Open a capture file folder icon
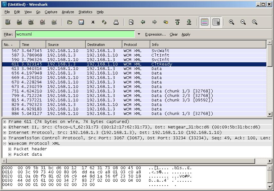274x191 pixels. pos(70,22)
